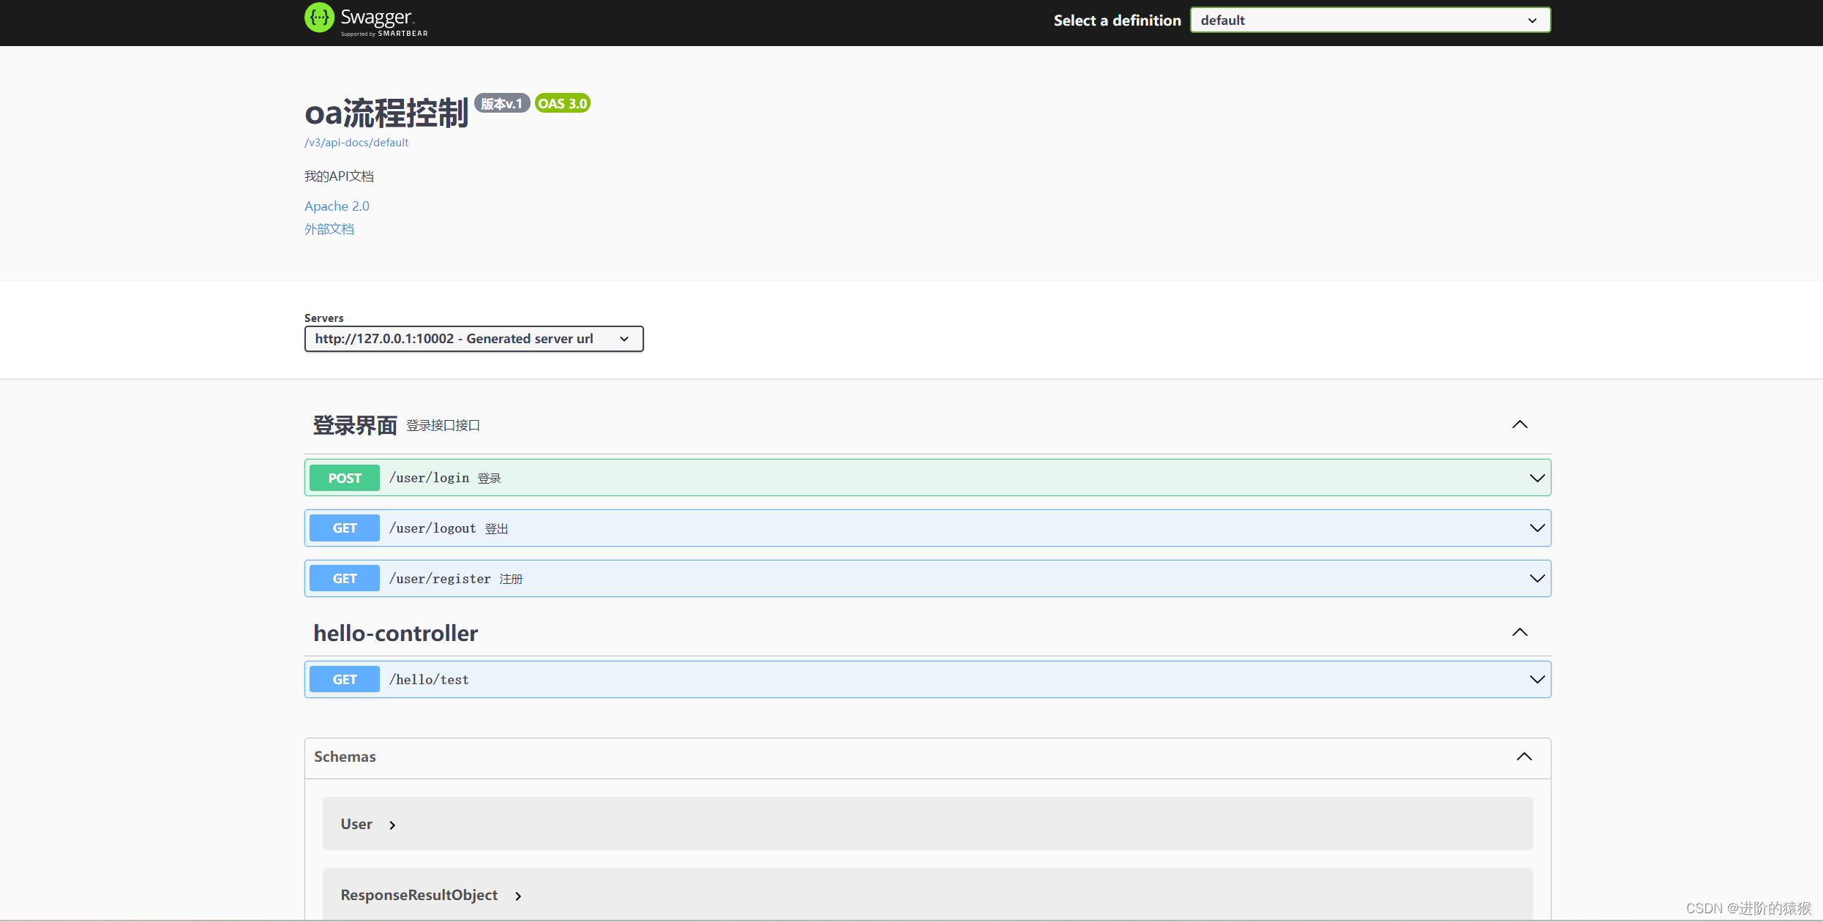
Task: Click the GET badge on /hello/test
Action: click(344, 678)
